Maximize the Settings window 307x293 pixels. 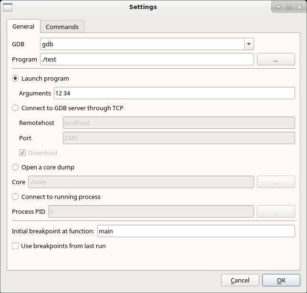pos(289,7)
